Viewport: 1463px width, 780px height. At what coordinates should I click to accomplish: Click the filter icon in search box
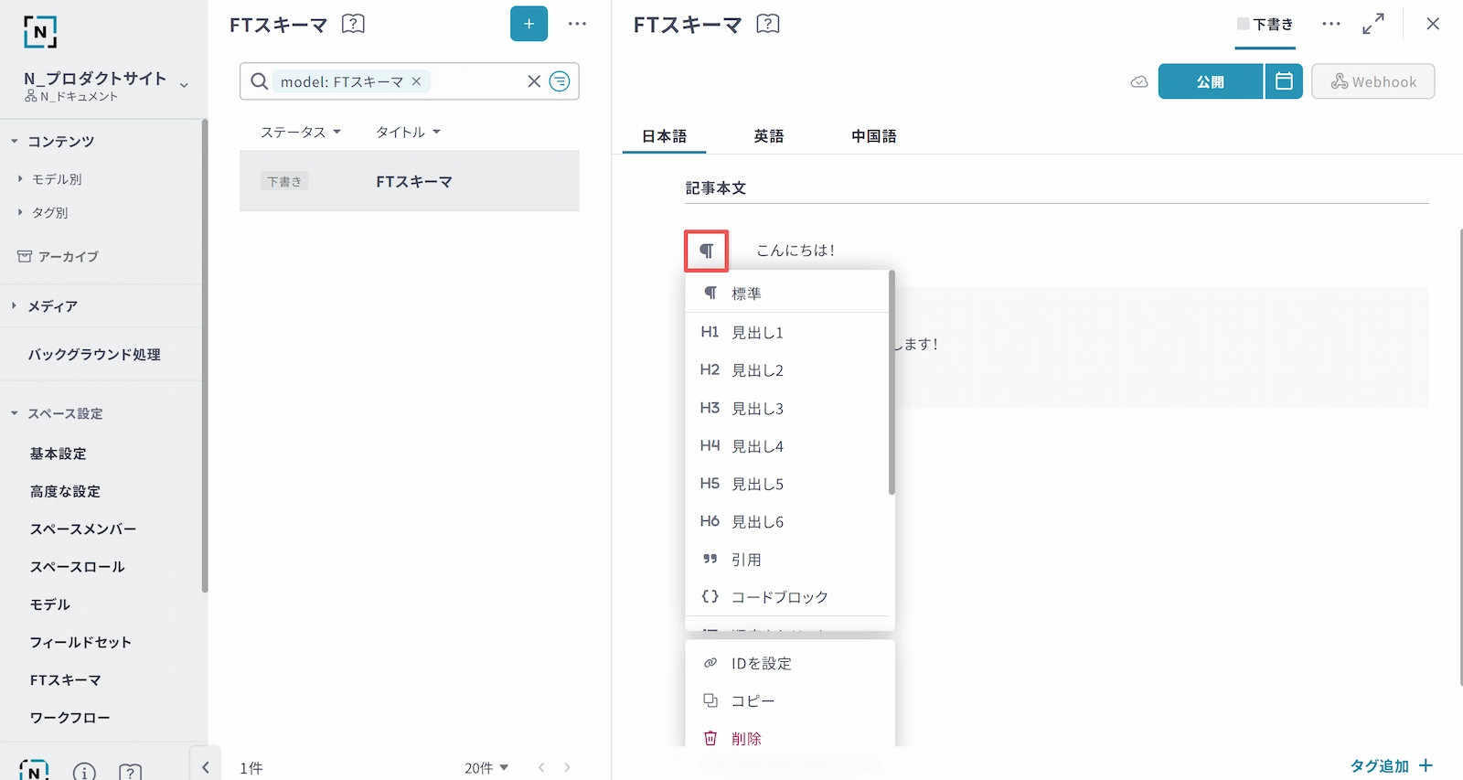pos(560,81)
